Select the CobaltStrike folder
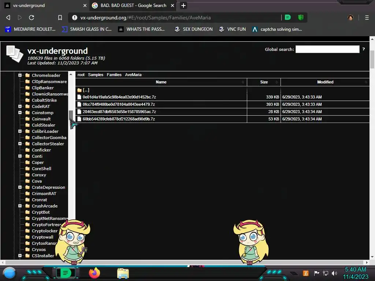 (x=44, y=100)
